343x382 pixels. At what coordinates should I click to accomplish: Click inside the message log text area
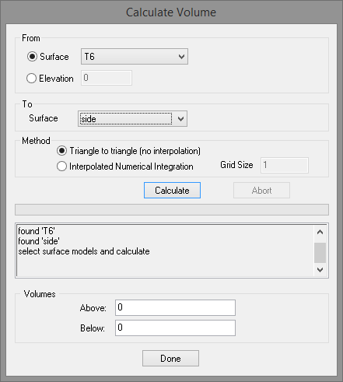165,251
